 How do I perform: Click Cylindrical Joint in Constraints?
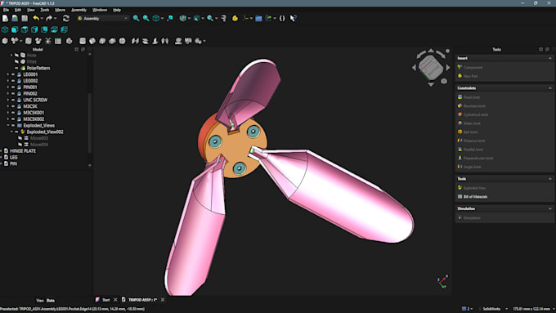pos(476,114)
